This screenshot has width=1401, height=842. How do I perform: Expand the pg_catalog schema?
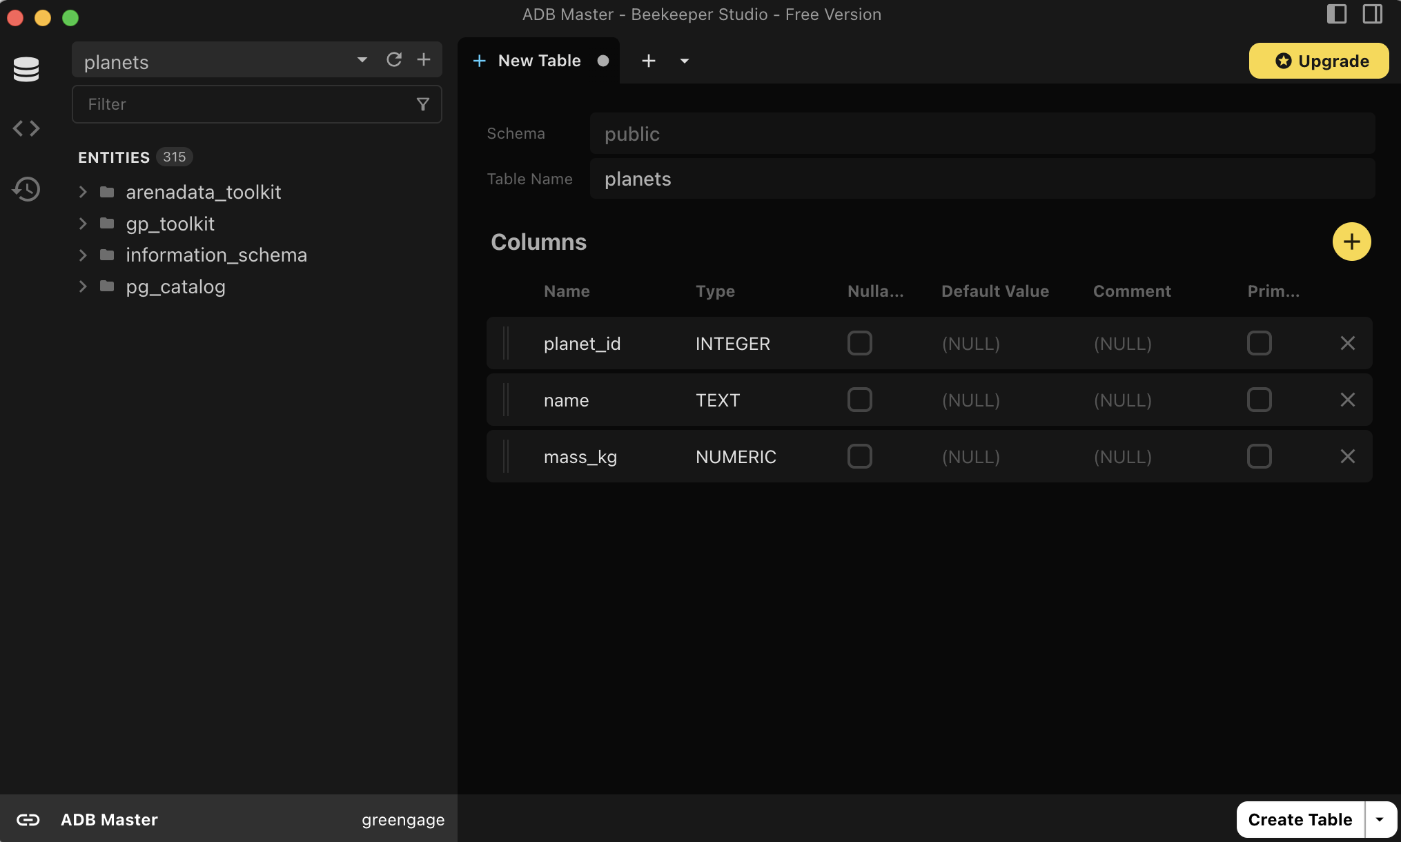pos(83,286)
